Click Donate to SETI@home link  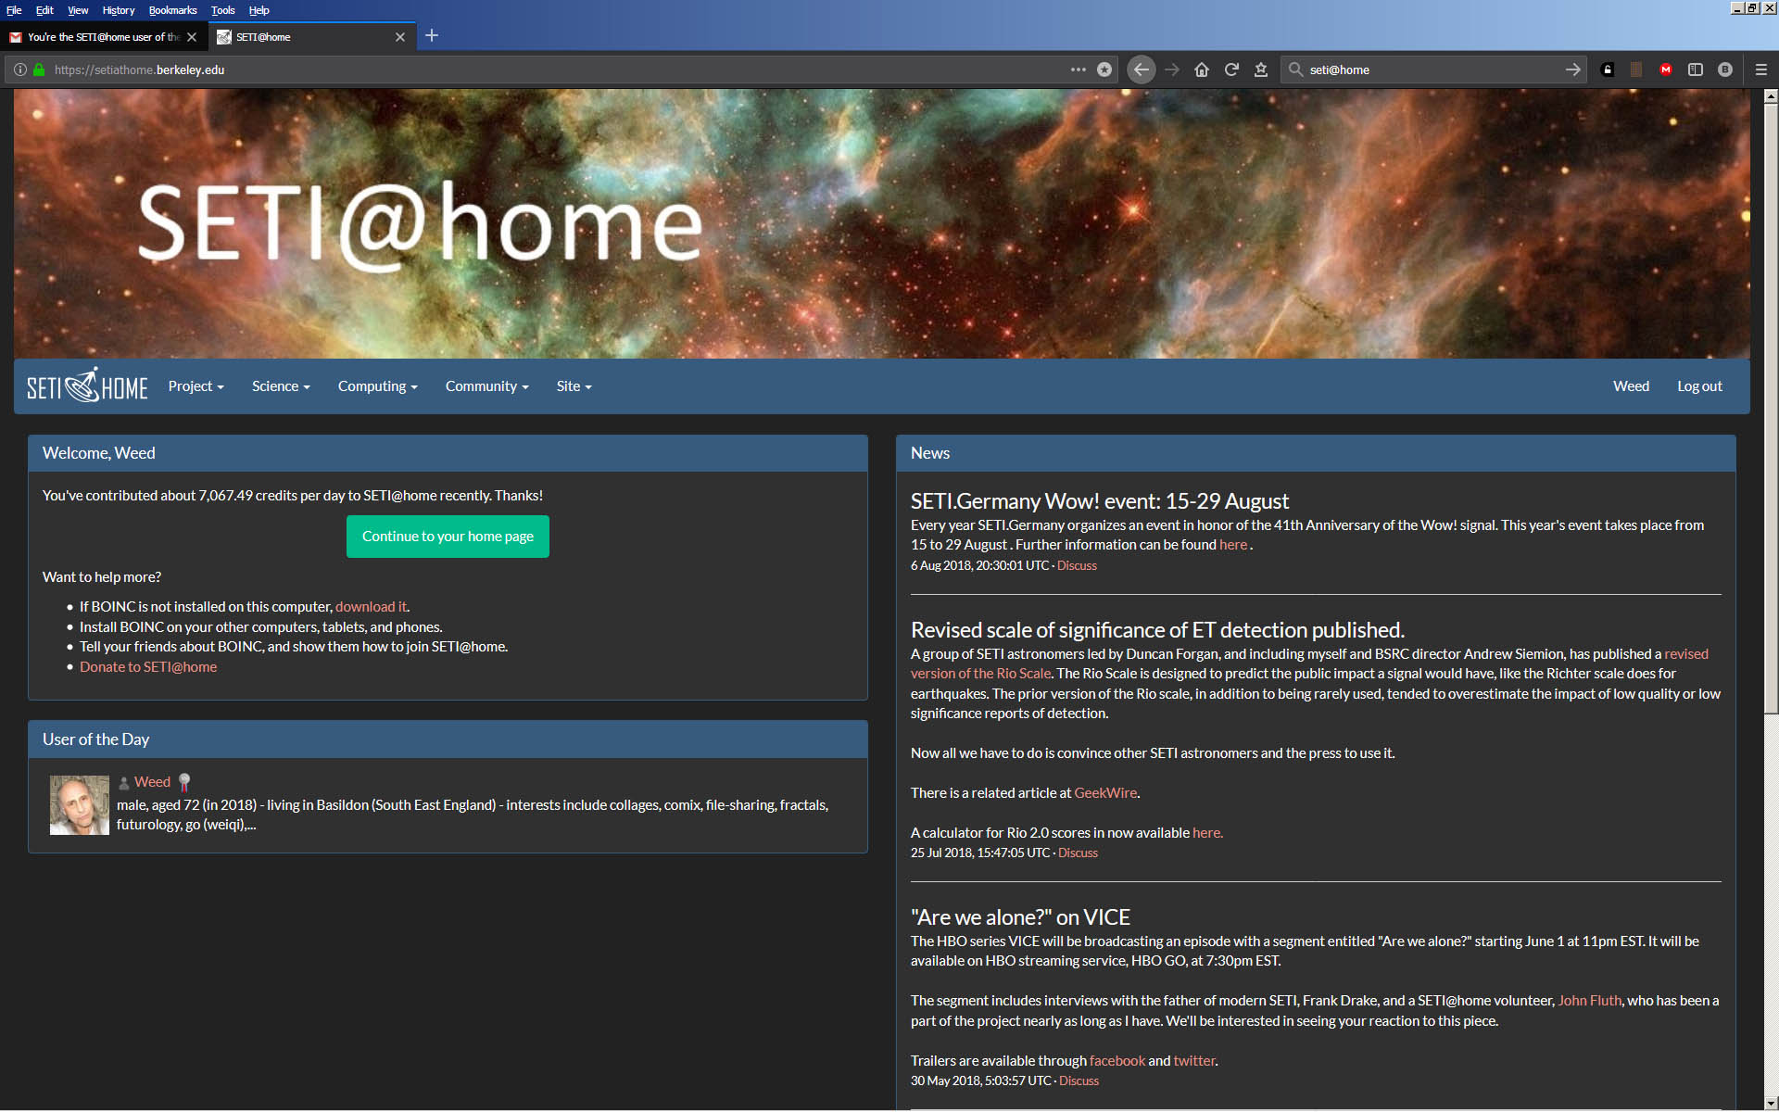pos(148,666)
